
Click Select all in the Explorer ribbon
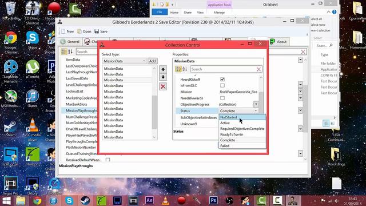(x=316, y=19)
